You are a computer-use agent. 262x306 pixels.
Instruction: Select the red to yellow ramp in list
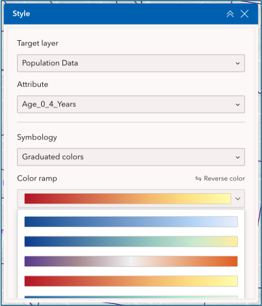coord(131,281)
